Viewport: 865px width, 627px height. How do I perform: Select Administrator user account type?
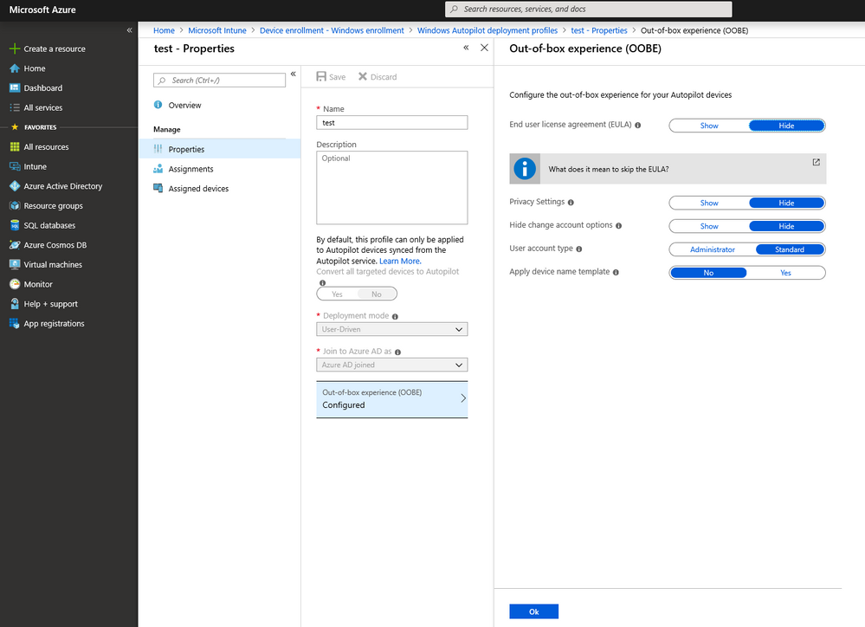[713, 249]
